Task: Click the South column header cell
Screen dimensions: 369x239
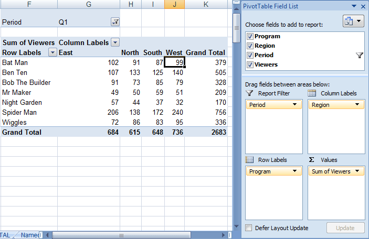Action: coord(153,52)
